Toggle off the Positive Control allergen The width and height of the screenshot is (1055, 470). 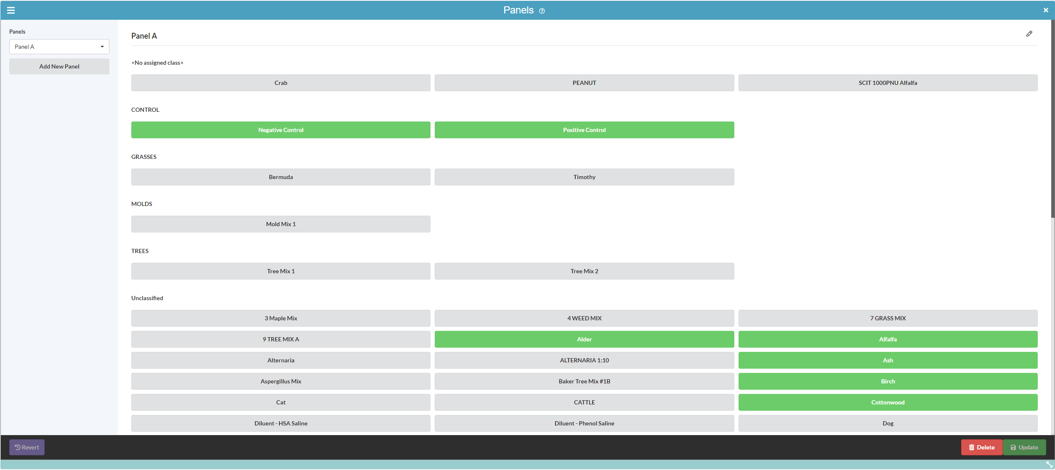click(584, 130)
